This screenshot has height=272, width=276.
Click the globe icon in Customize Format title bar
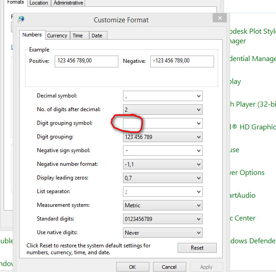click(21, 20)
